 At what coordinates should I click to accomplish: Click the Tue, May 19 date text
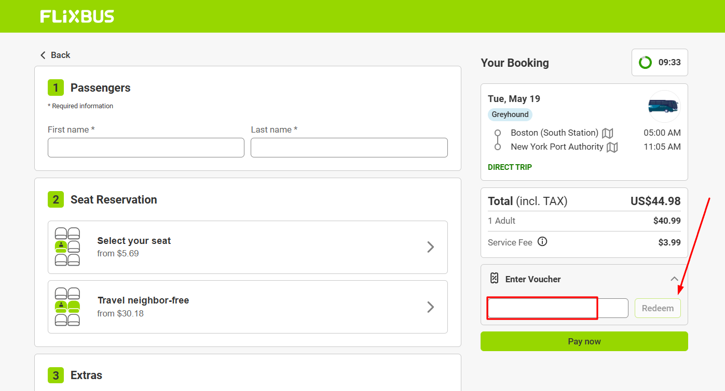514,99
